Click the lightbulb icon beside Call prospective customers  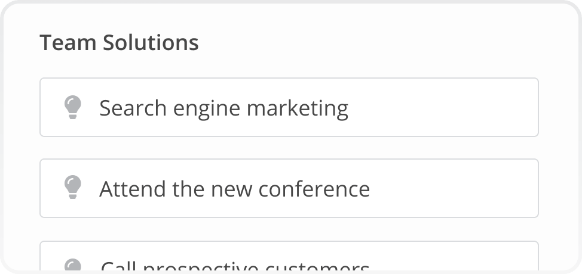[x=73, y=264]
